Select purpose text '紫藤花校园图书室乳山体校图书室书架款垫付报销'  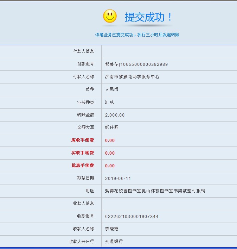(155, 191)
